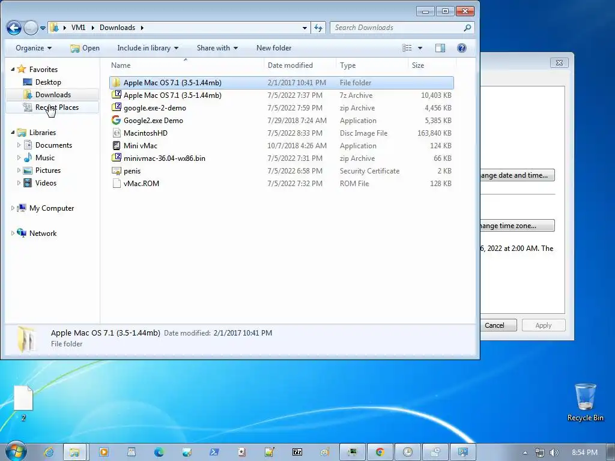Click Apply in Date and Time dialog
Viewport: 615px width, 461px height.
coord(543,325)
